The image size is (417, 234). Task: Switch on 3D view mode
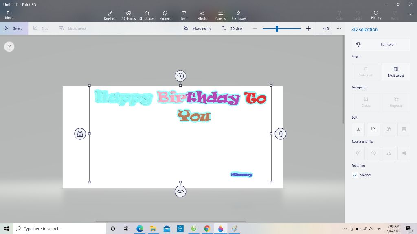(231, 28)
